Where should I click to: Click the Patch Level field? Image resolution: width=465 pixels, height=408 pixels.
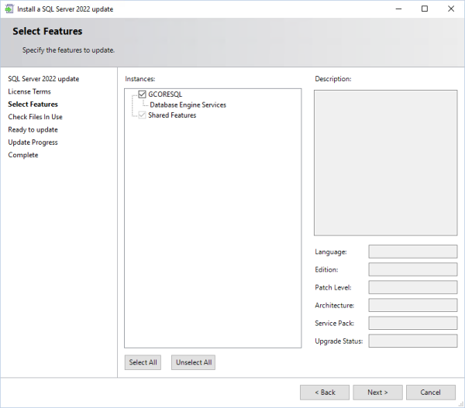pyautogui.click(x=412, y=287)
